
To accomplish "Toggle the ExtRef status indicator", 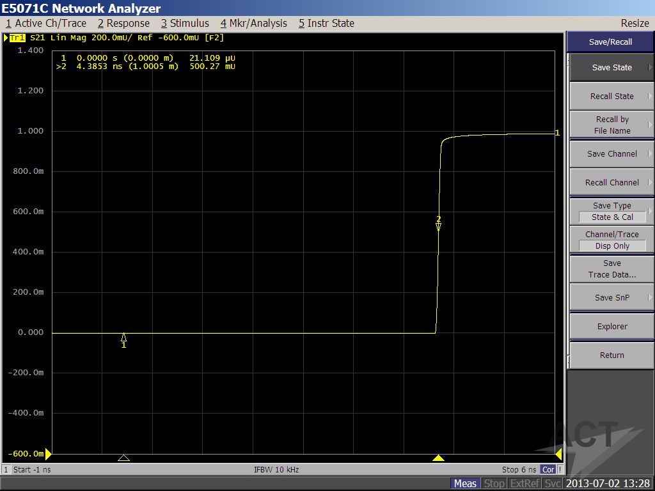I will pyautogui.click(x=525, y=483).
